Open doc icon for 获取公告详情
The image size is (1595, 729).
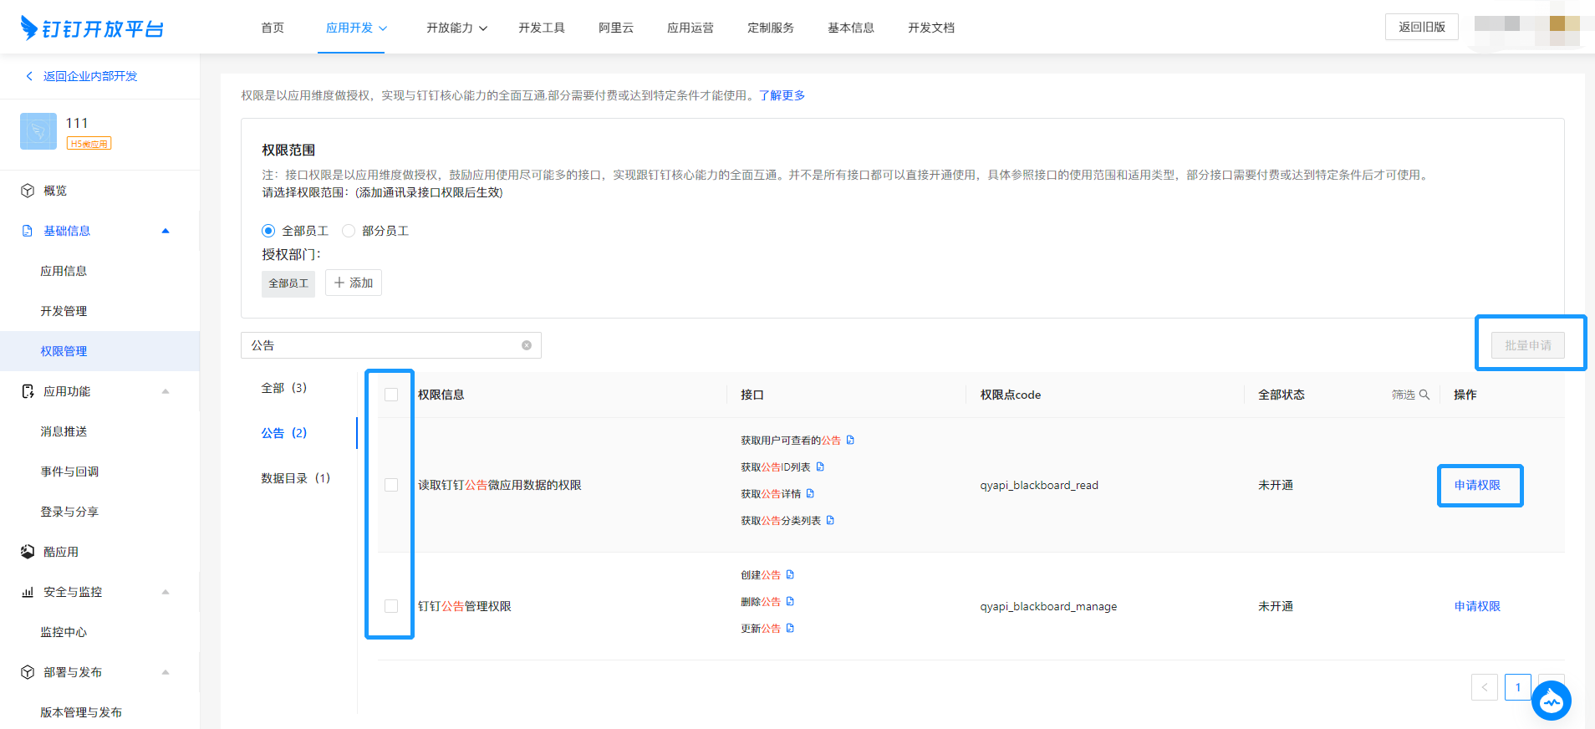click(810, 493)
